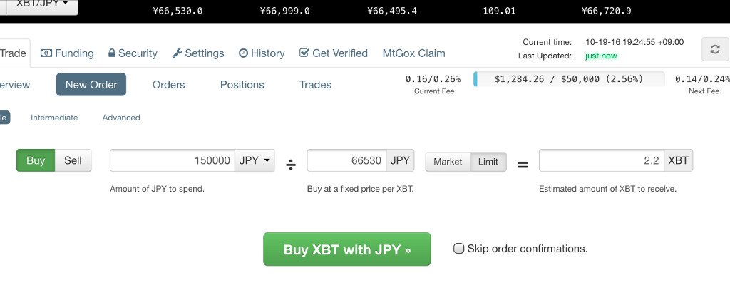Screen dimensions: 730x305
Task: Click the Get Verified checkmark icon
Action: [x=304, y=53]
